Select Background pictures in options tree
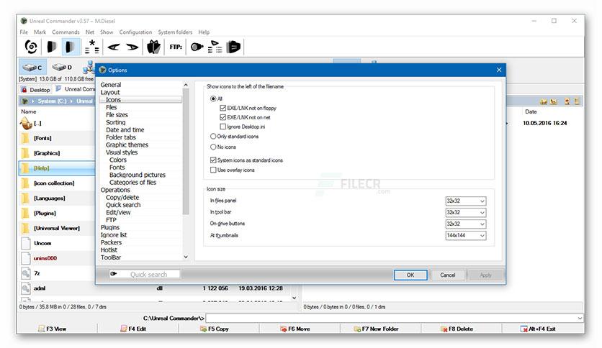 click(137, 175)
